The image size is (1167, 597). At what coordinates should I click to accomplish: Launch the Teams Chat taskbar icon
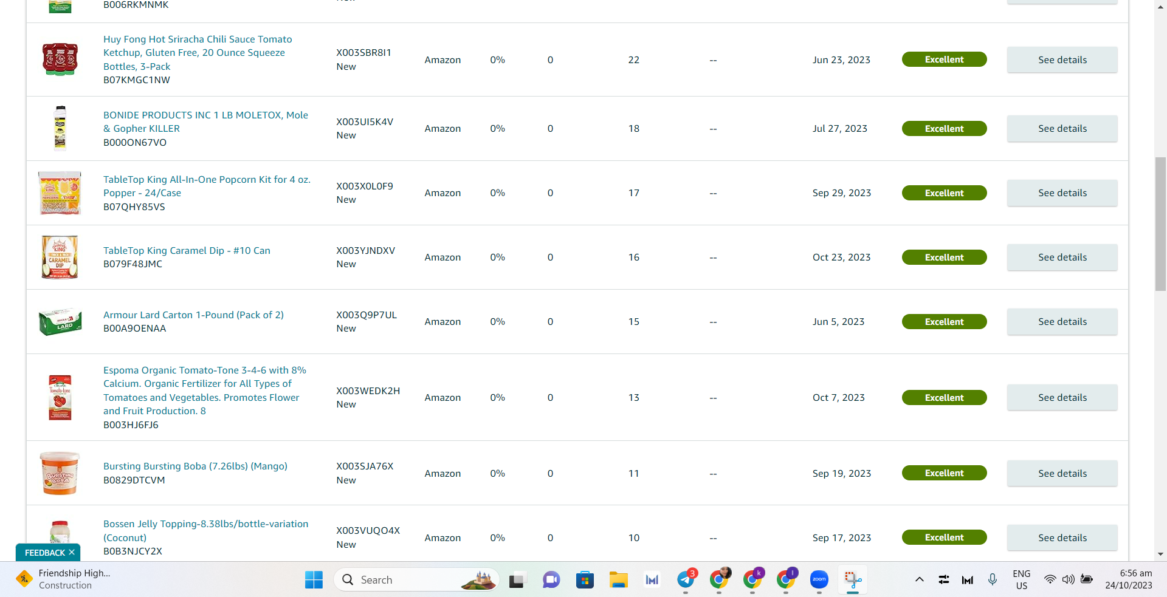coord(551,580)
